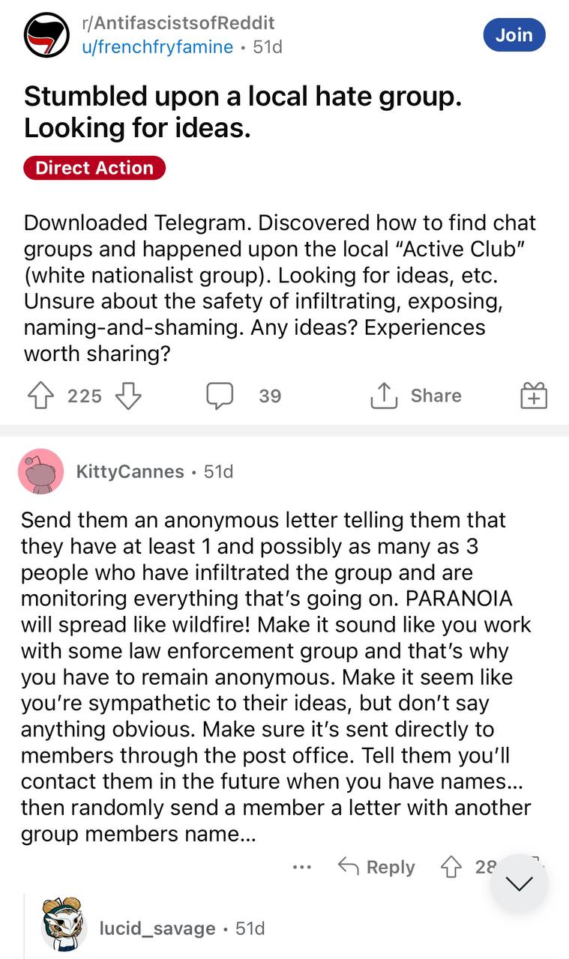Tap the share arrow icon
Viewport: 569px width, 959px height.
[x=382, y=396]
